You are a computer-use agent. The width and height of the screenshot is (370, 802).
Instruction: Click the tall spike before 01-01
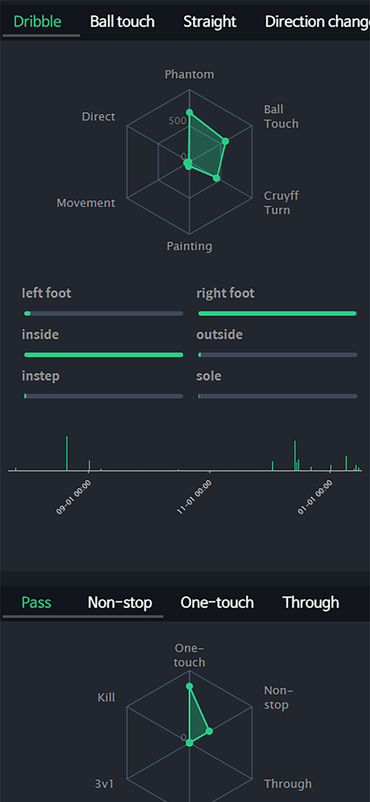pyautogui.click(x=295, y=455)
